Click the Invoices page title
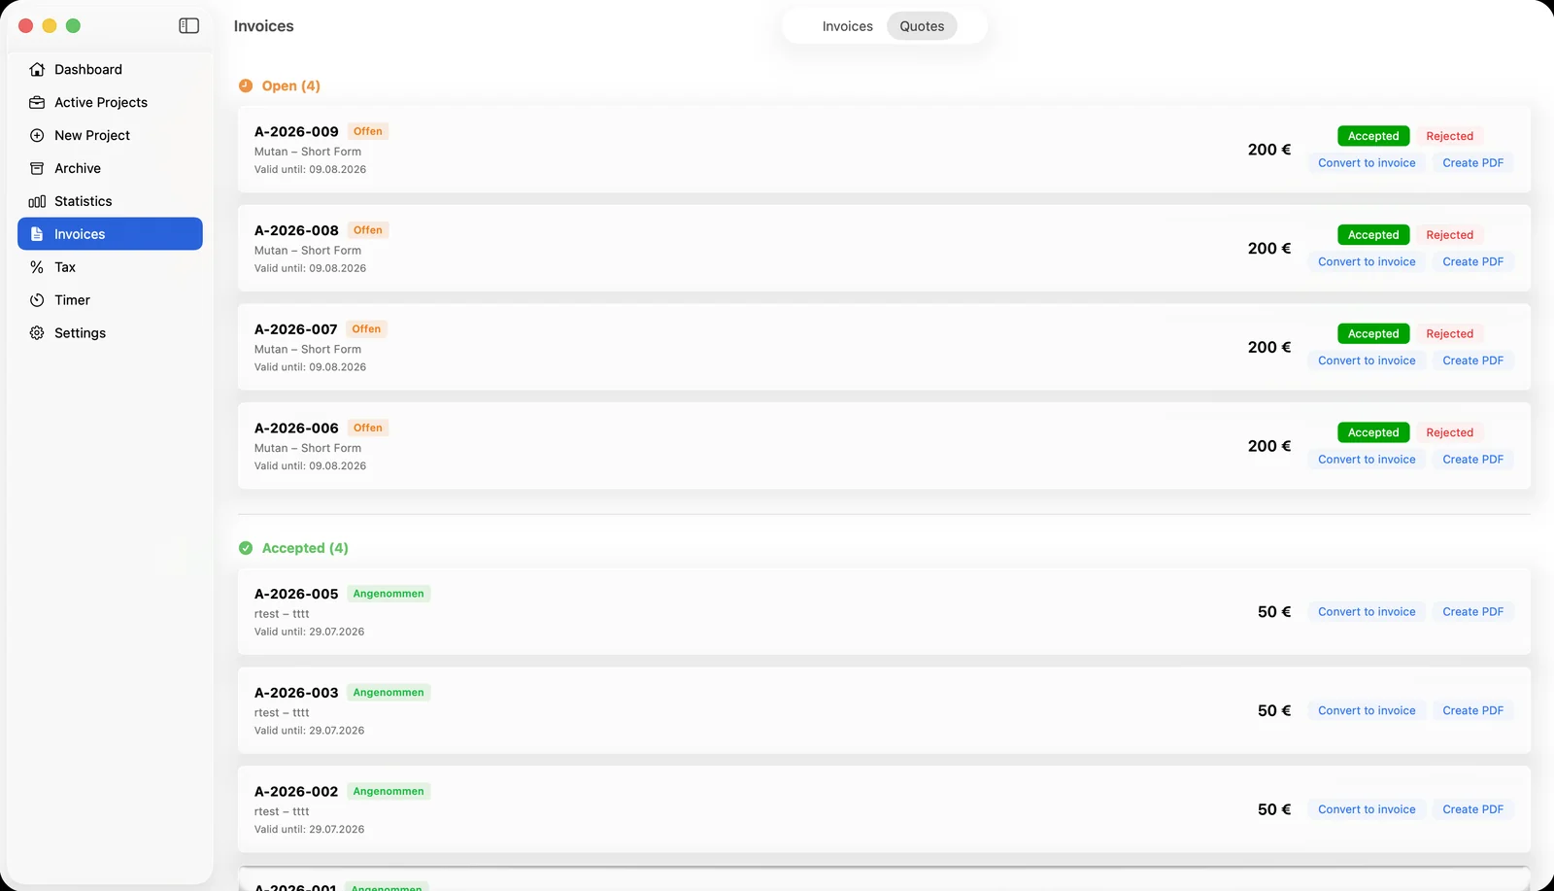 [263, 26]
